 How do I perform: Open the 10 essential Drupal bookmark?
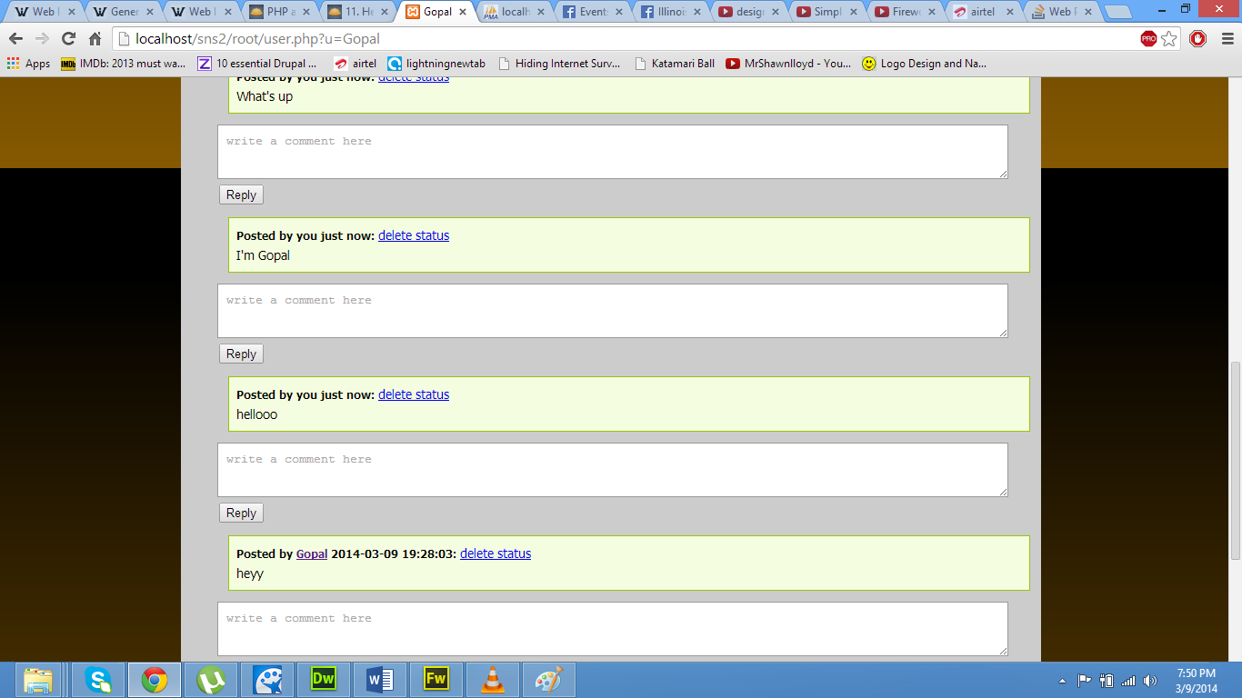(x=257, y=64)
